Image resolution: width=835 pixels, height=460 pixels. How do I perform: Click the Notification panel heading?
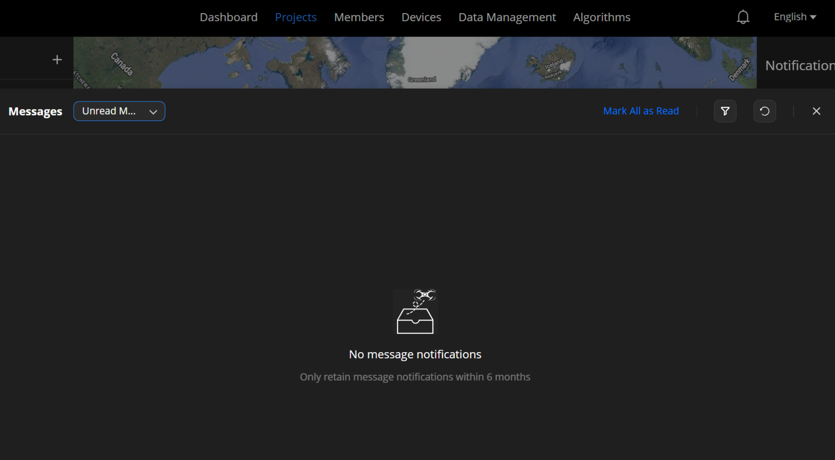(799, 66)
